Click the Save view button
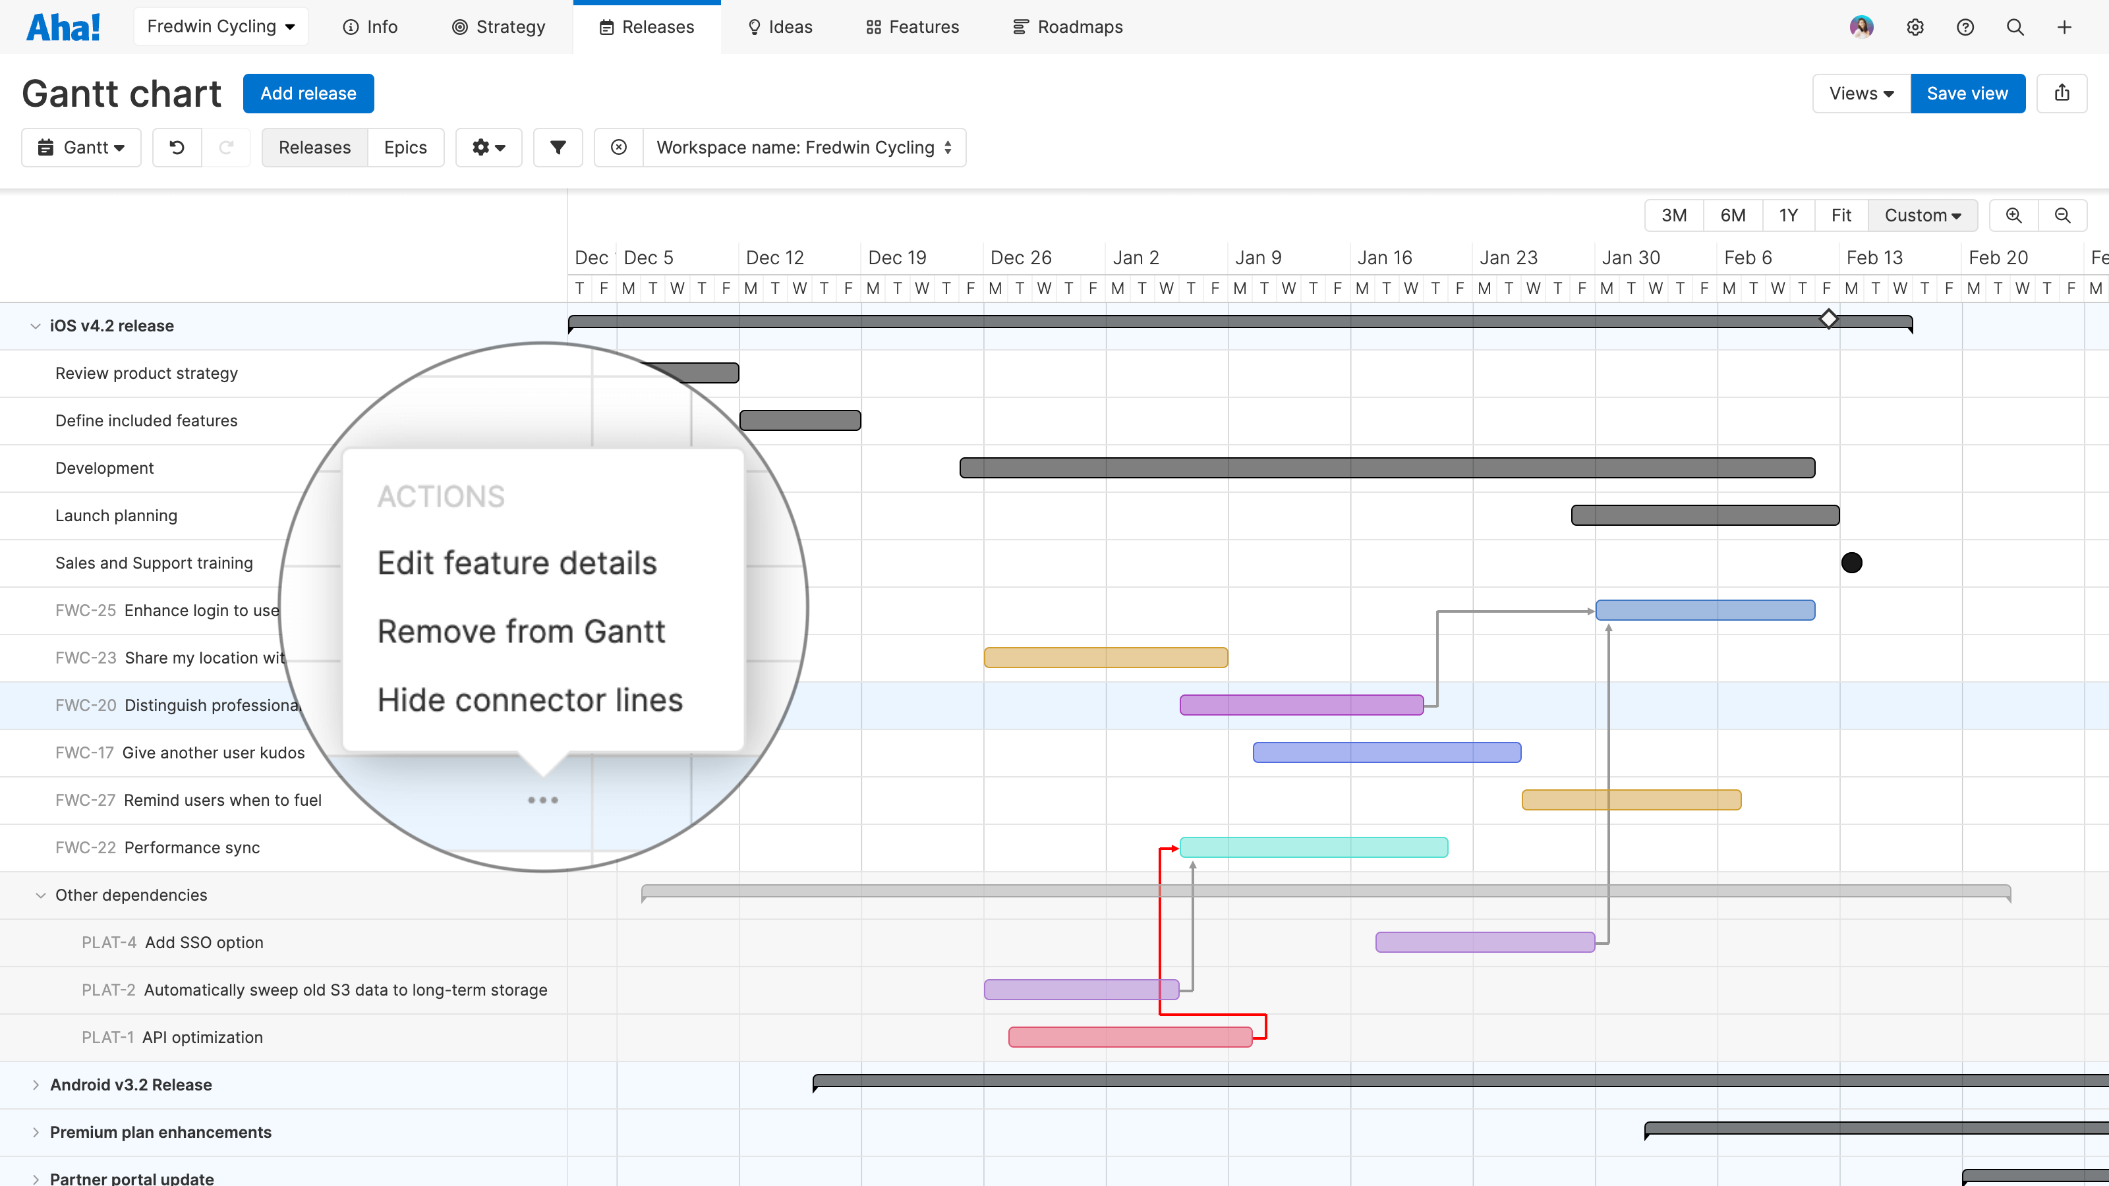The image size is (2109, 1186). pos(1967,92)
